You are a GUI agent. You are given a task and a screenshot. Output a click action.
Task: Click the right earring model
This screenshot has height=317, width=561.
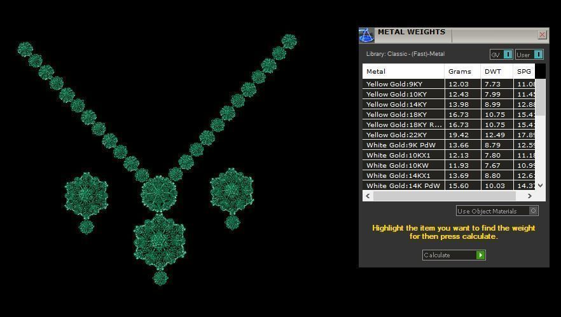(x=232, y=199)
